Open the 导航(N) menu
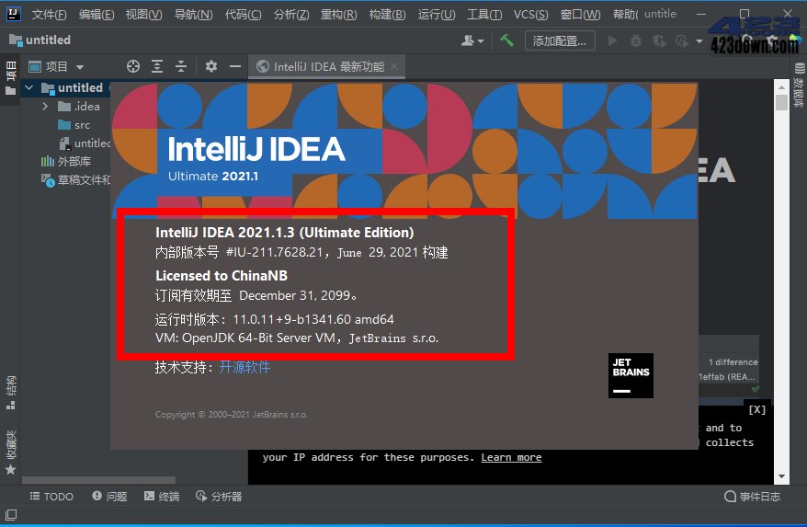 [193, 15]
